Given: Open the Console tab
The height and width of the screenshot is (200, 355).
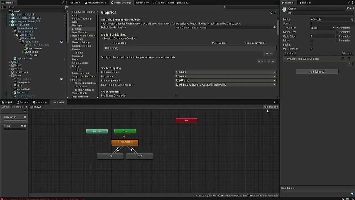Looking at the screenshot, I should pyautogui.click(x=22, y=102).
